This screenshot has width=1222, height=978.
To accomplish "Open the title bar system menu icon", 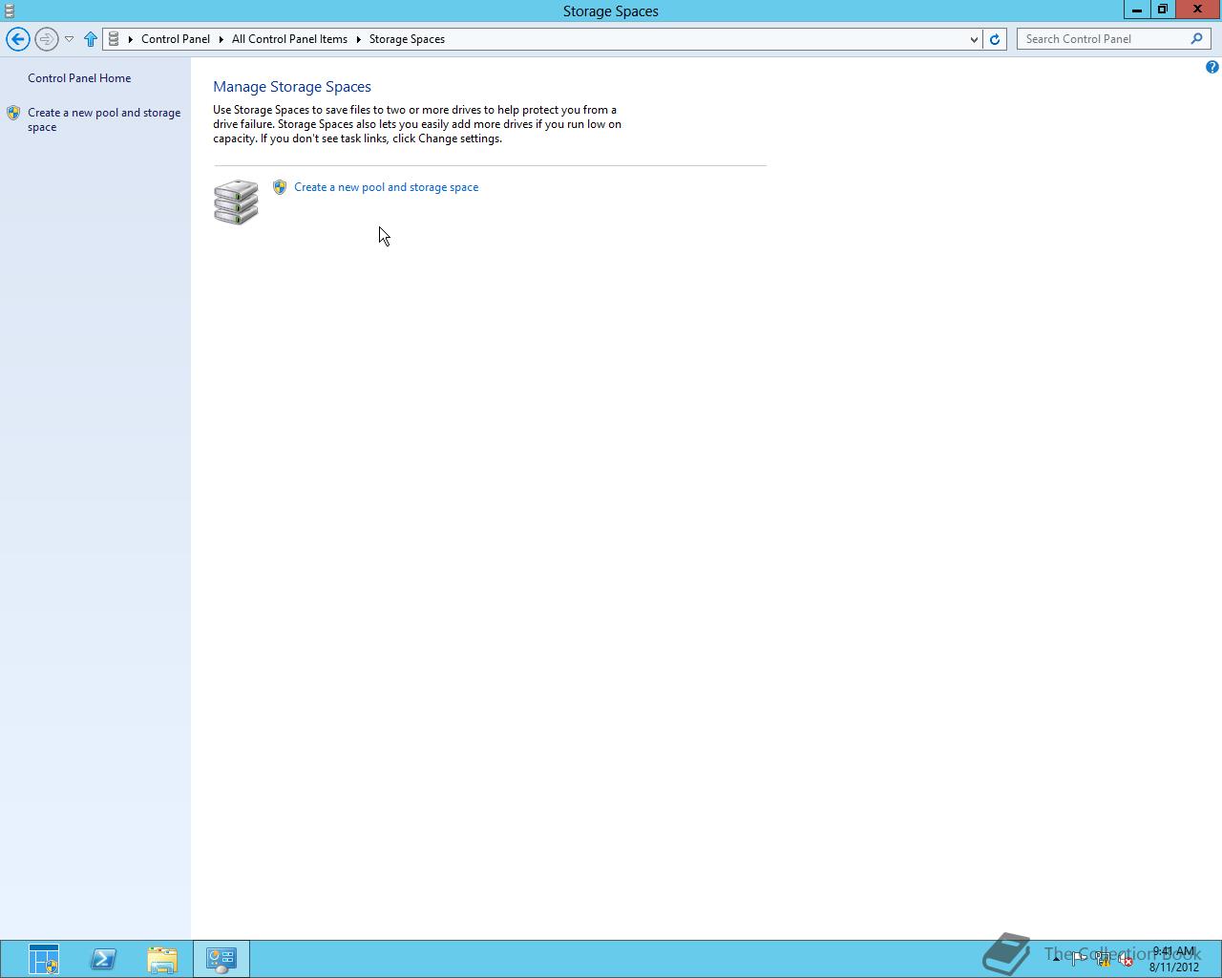I will click(x=10, y=11).
